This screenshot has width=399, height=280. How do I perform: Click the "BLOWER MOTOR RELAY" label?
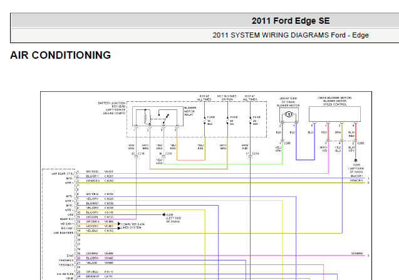(x=190, y=111)
